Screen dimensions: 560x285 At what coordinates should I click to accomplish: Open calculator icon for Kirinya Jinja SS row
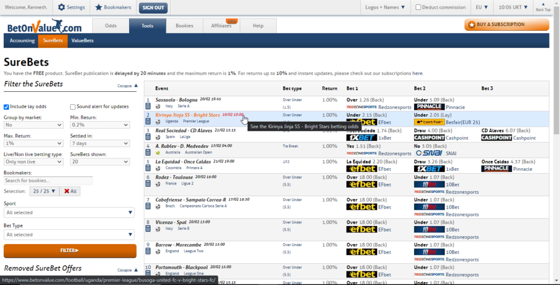click(148, 121)
